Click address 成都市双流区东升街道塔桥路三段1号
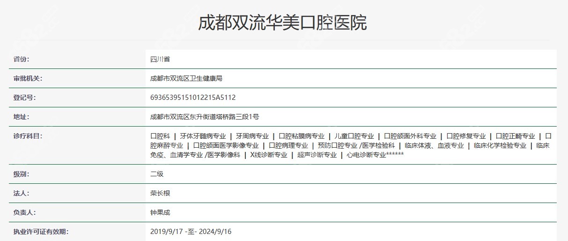Screen dimensions: 568x241 coord(205,117)
